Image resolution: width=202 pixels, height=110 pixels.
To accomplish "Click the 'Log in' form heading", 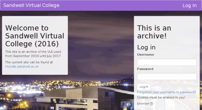I will [146, 47].
